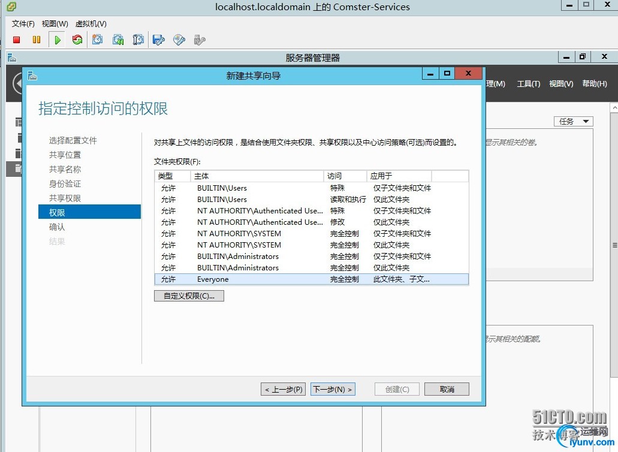Screen dimensions: 618x452
Task: Maximize the 新建共享向导 window
Action: [447, 74]
